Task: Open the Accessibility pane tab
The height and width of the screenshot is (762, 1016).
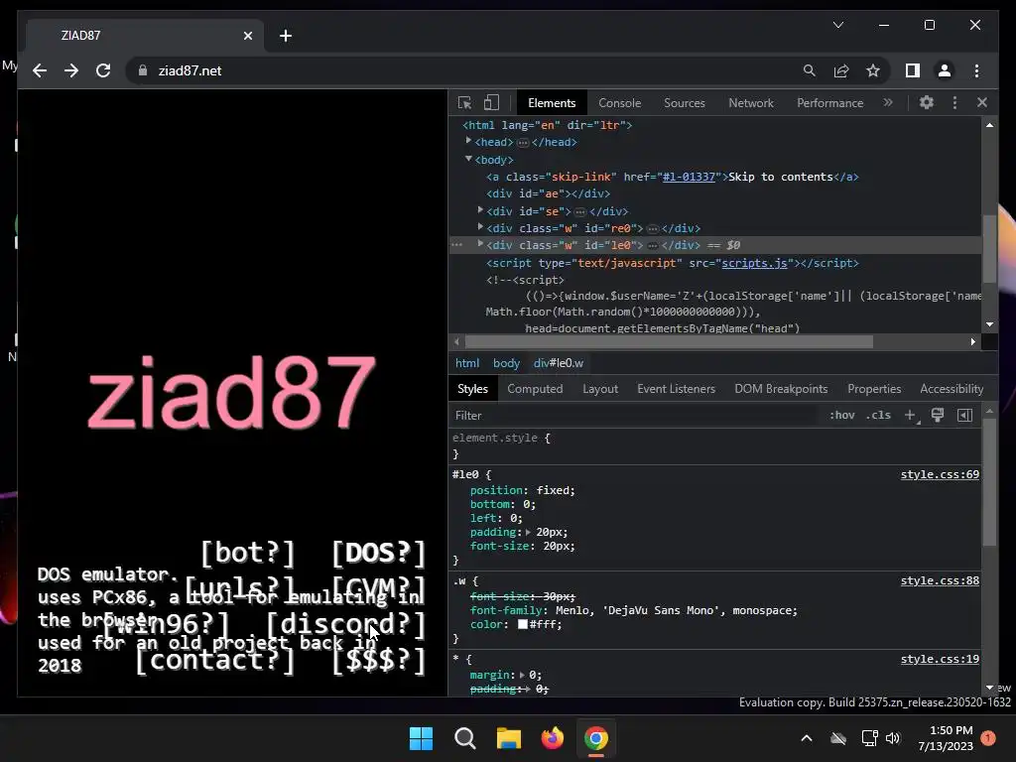Action: (x=952, y=389)
